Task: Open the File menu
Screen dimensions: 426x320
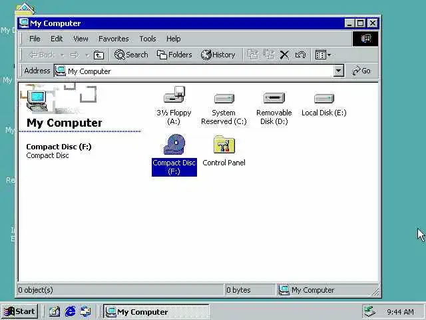Action: pos(35,39)
